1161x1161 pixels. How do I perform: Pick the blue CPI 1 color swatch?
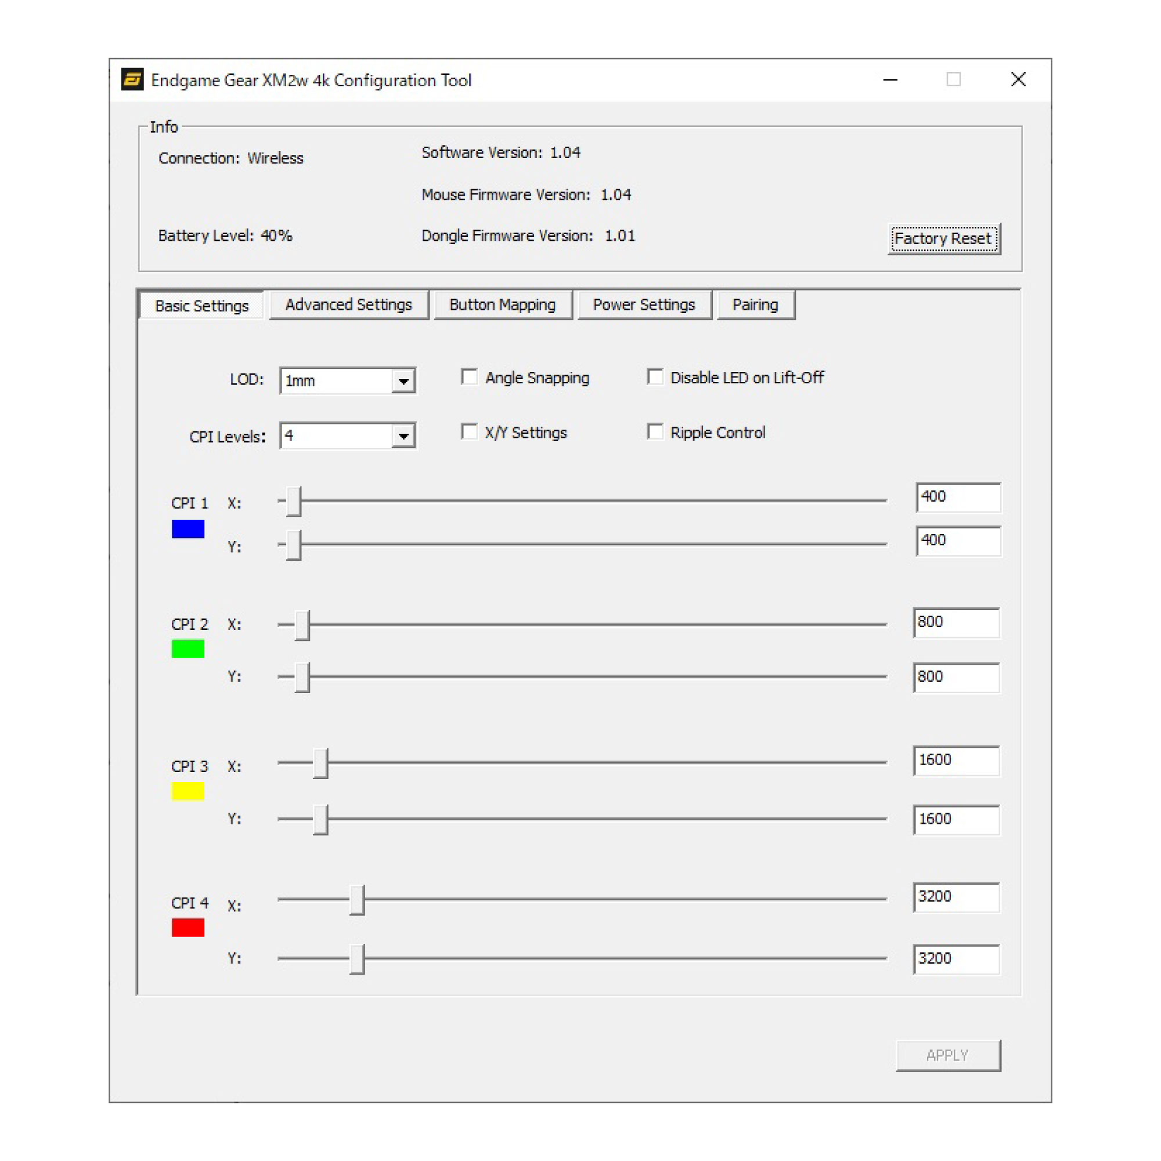[188, 529]
